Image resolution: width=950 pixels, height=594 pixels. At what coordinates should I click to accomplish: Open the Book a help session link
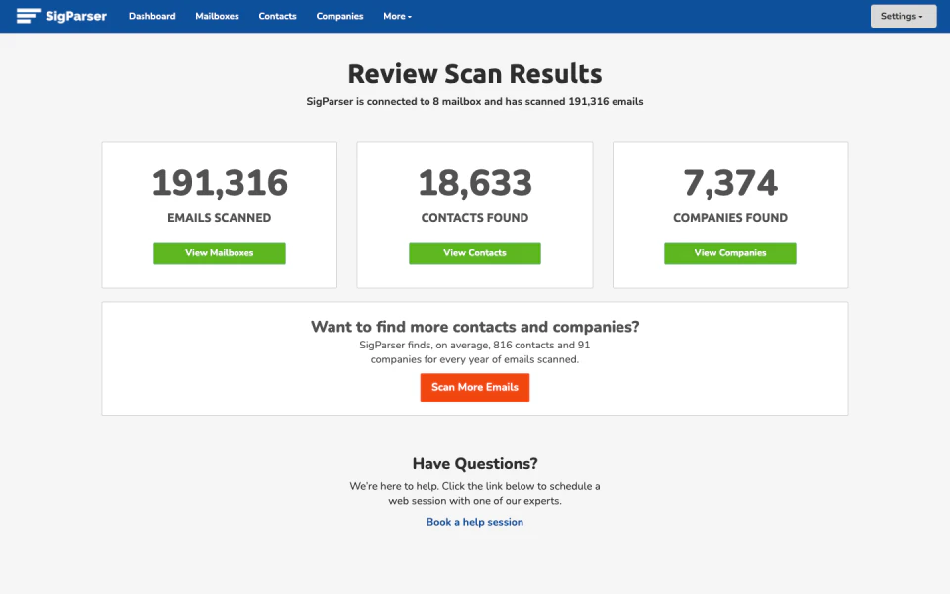(x=474, y=522)
